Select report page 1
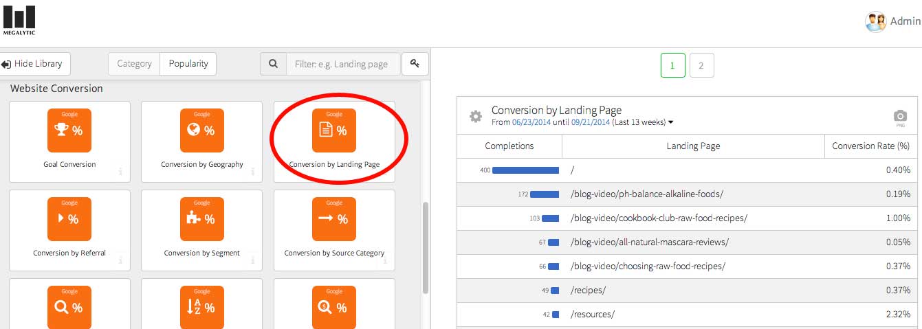Image resolution: width=922 pixels, height=329 pixels. [x=672, y=66]
